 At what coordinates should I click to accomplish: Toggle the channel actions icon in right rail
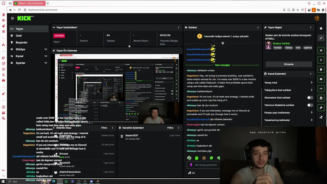coord(321,98)
